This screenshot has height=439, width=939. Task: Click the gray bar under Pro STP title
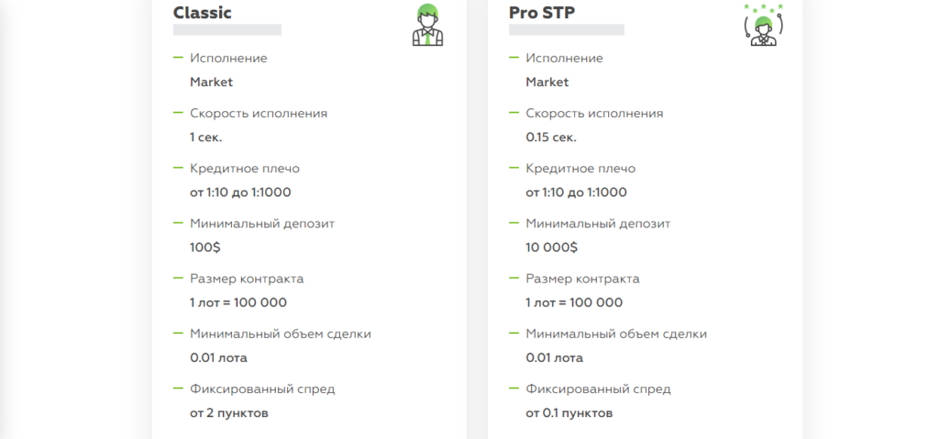point(567,30)
